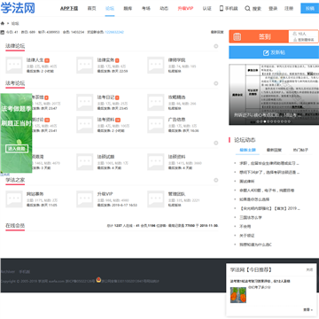Click the 管理团队 forum title
319x319 pixels.
[177, 194]
